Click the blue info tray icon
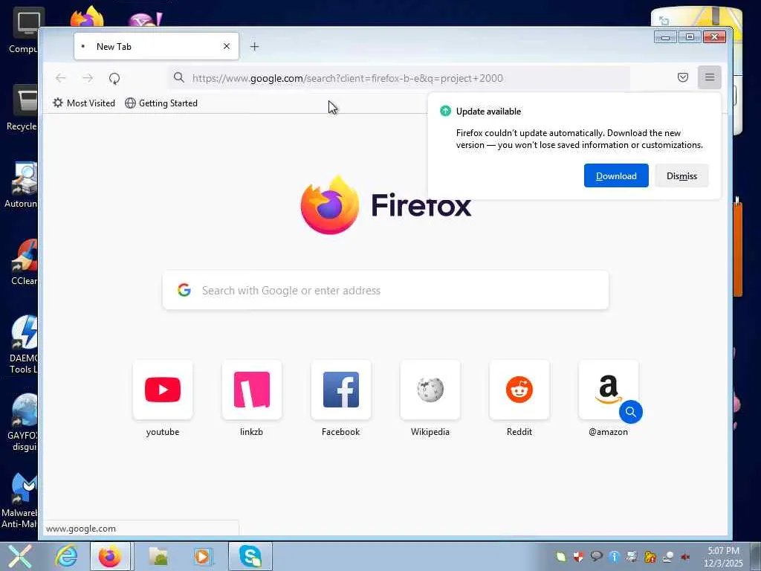This screenshot has height=571, width=761. coord(614,557)
